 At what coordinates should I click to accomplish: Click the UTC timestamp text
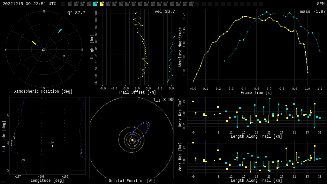[29, 4]
